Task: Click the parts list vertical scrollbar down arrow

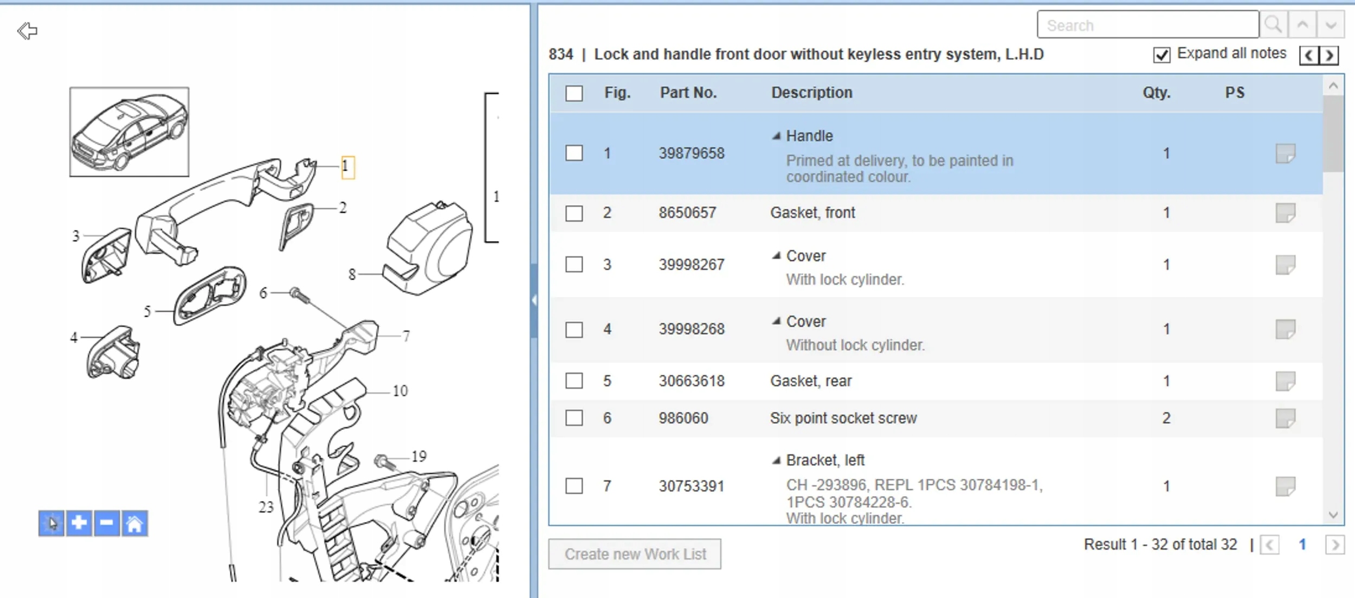Action: 1333,515
